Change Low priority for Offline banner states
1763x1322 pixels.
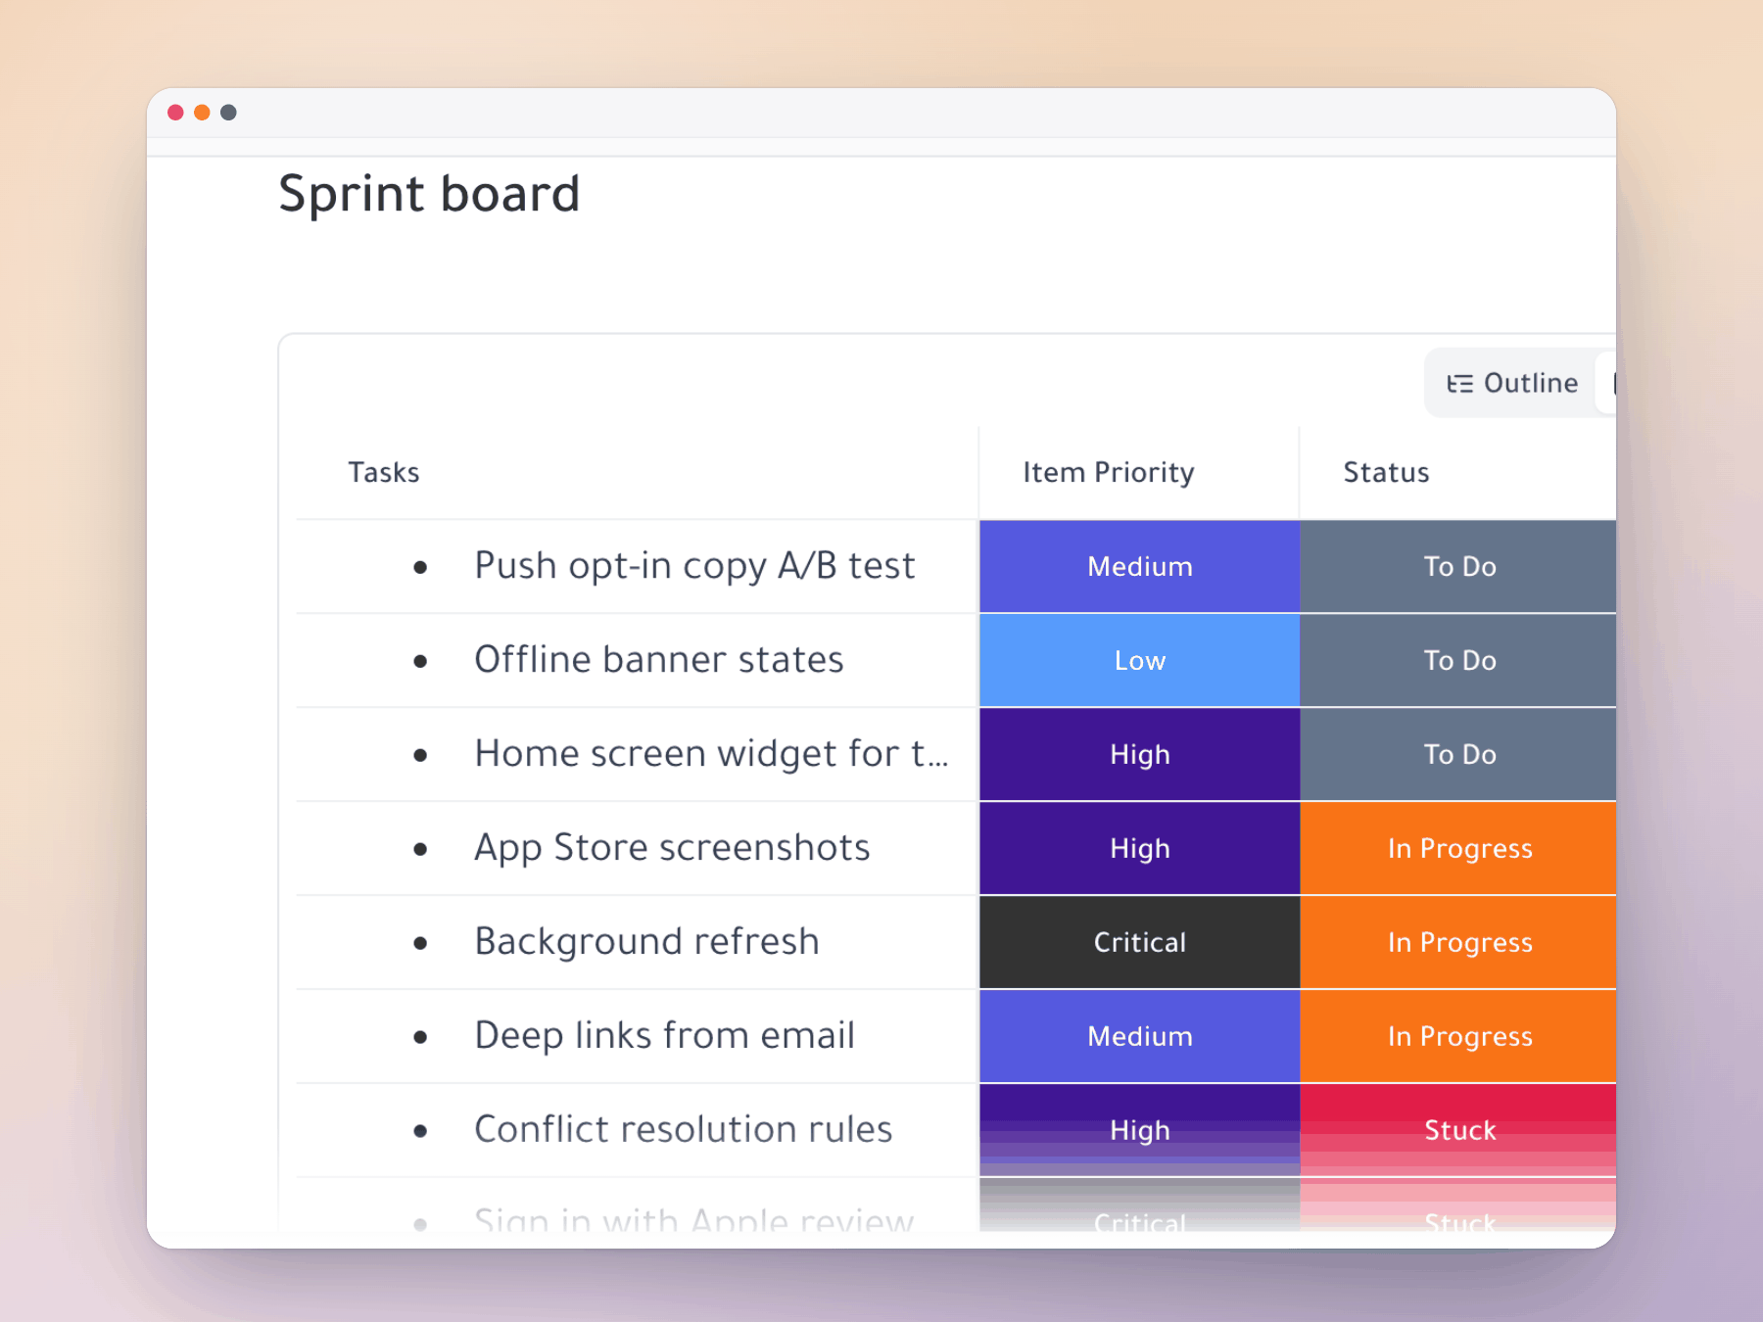tap(1140, 661)
